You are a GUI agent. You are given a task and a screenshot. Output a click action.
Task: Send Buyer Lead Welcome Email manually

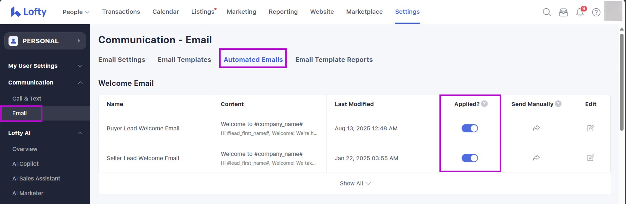[x=536, y=128]
